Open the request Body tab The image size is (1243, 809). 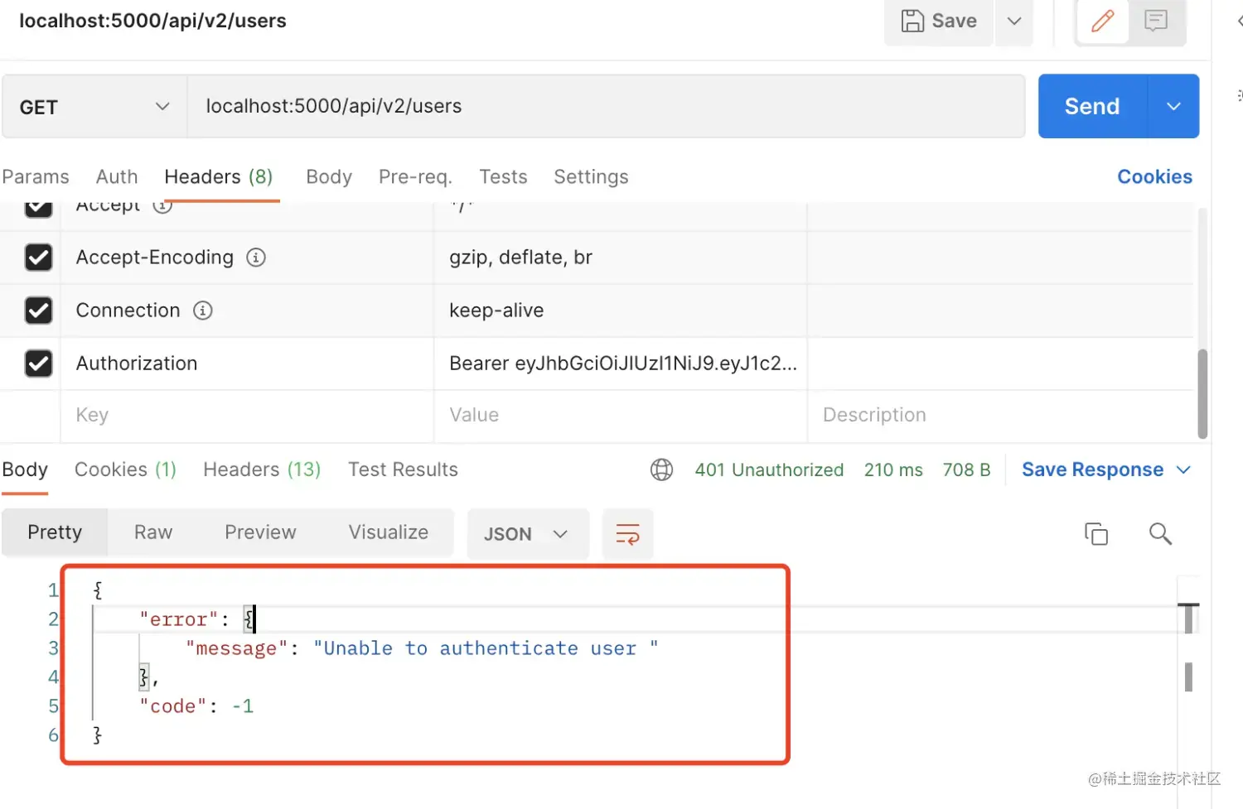pyautogui.click(x=329, y=177)
